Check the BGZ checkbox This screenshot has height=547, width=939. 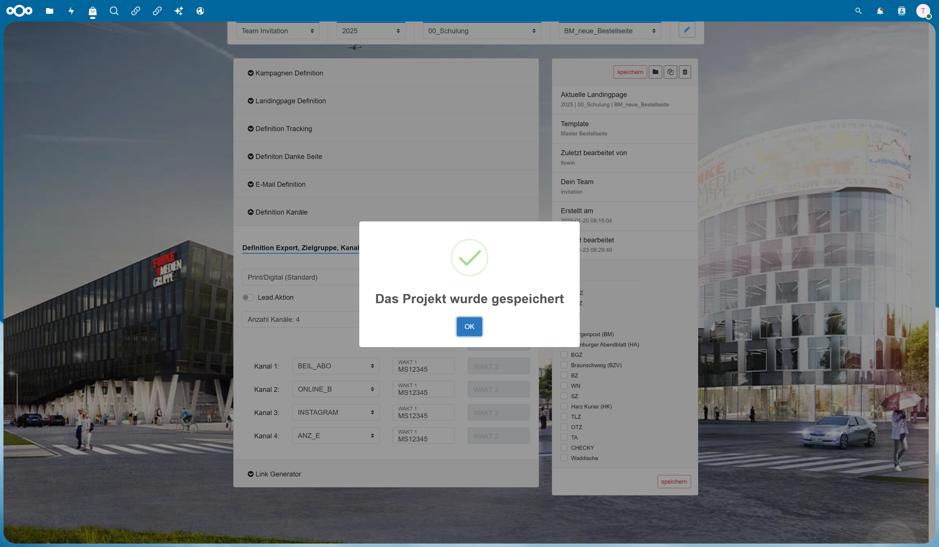coord(564,355)
